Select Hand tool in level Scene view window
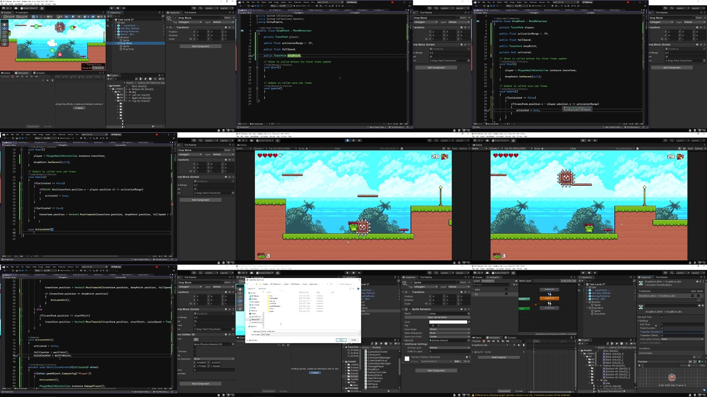 tap(4, 24)
